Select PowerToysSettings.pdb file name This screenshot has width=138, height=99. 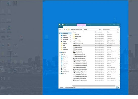tap(80, 58)
